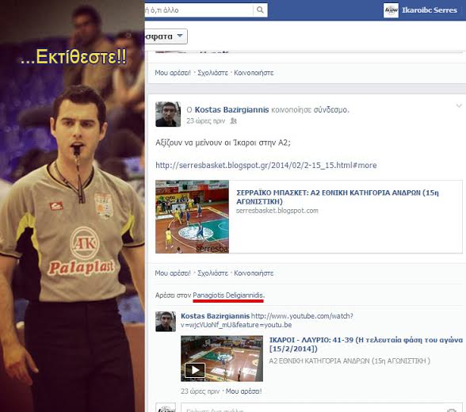Open Ikaroibc Serres profile name

430,10
